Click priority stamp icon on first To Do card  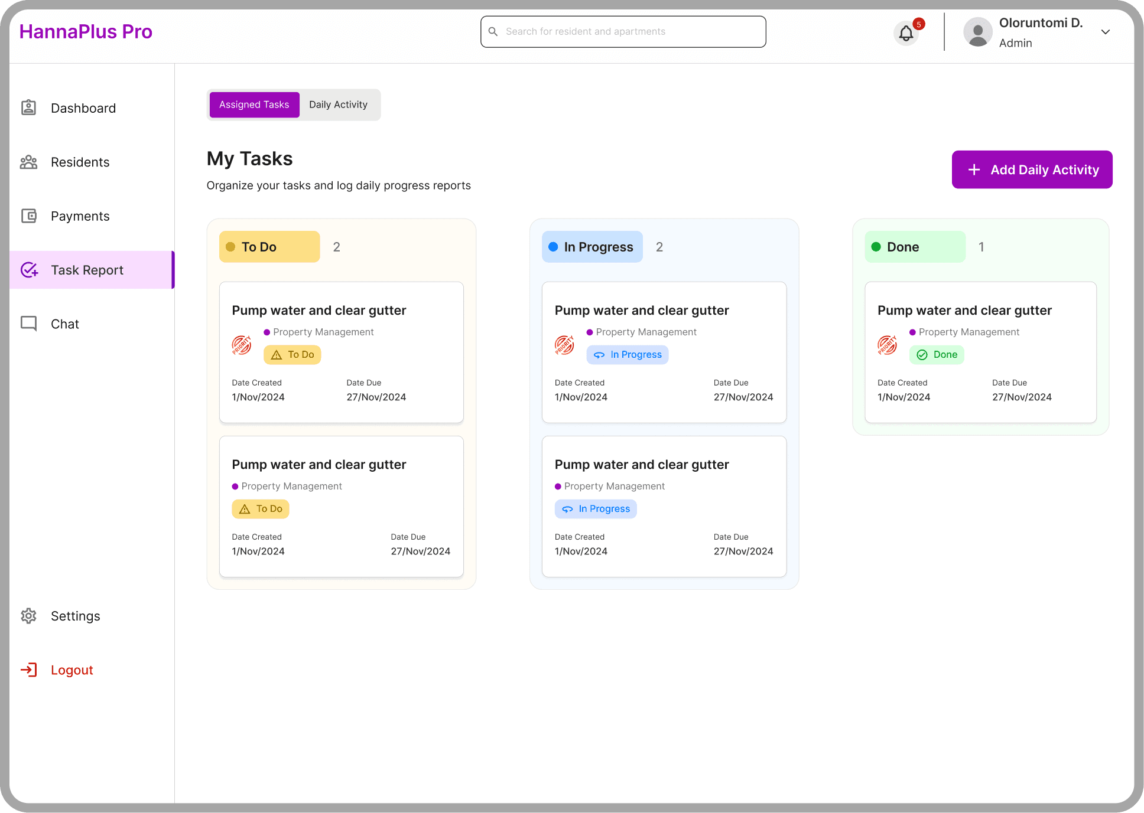pyautogui.click(x=242, y=345)
